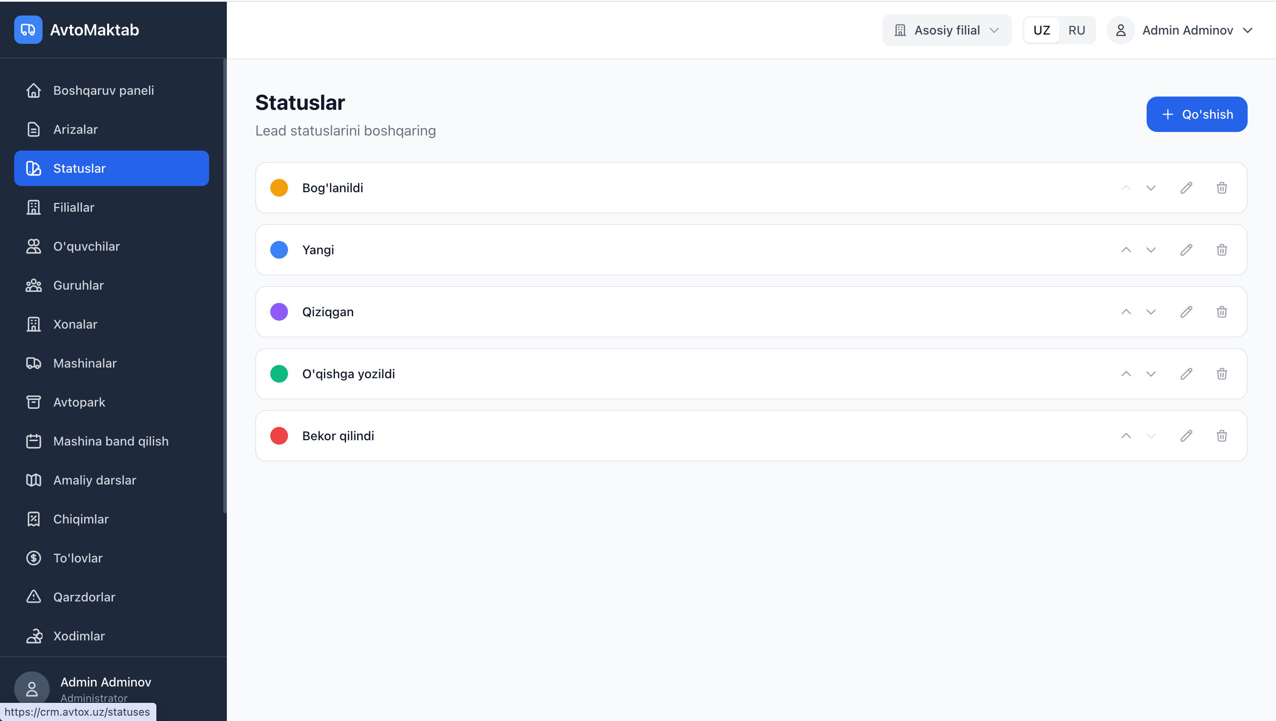
Task: Move Bog'lanildi status down with chevron
Action: [1151, 188]
